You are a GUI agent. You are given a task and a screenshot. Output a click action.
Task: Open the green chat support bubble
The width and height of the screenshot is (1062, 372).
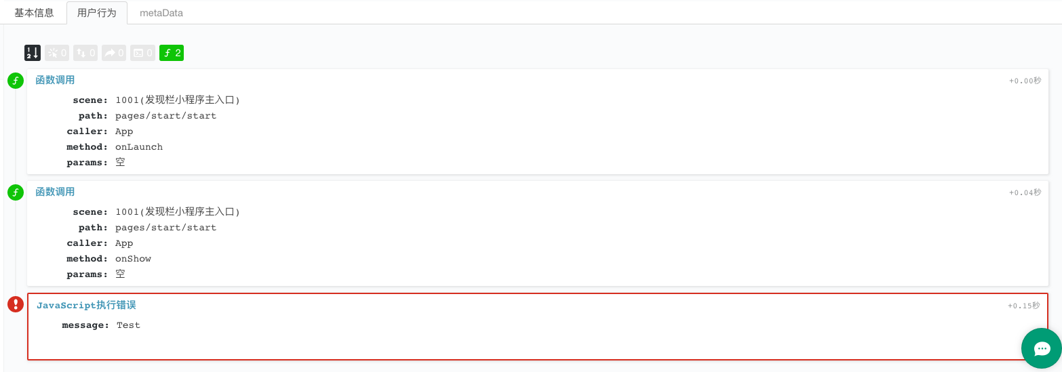(1042, 348)
